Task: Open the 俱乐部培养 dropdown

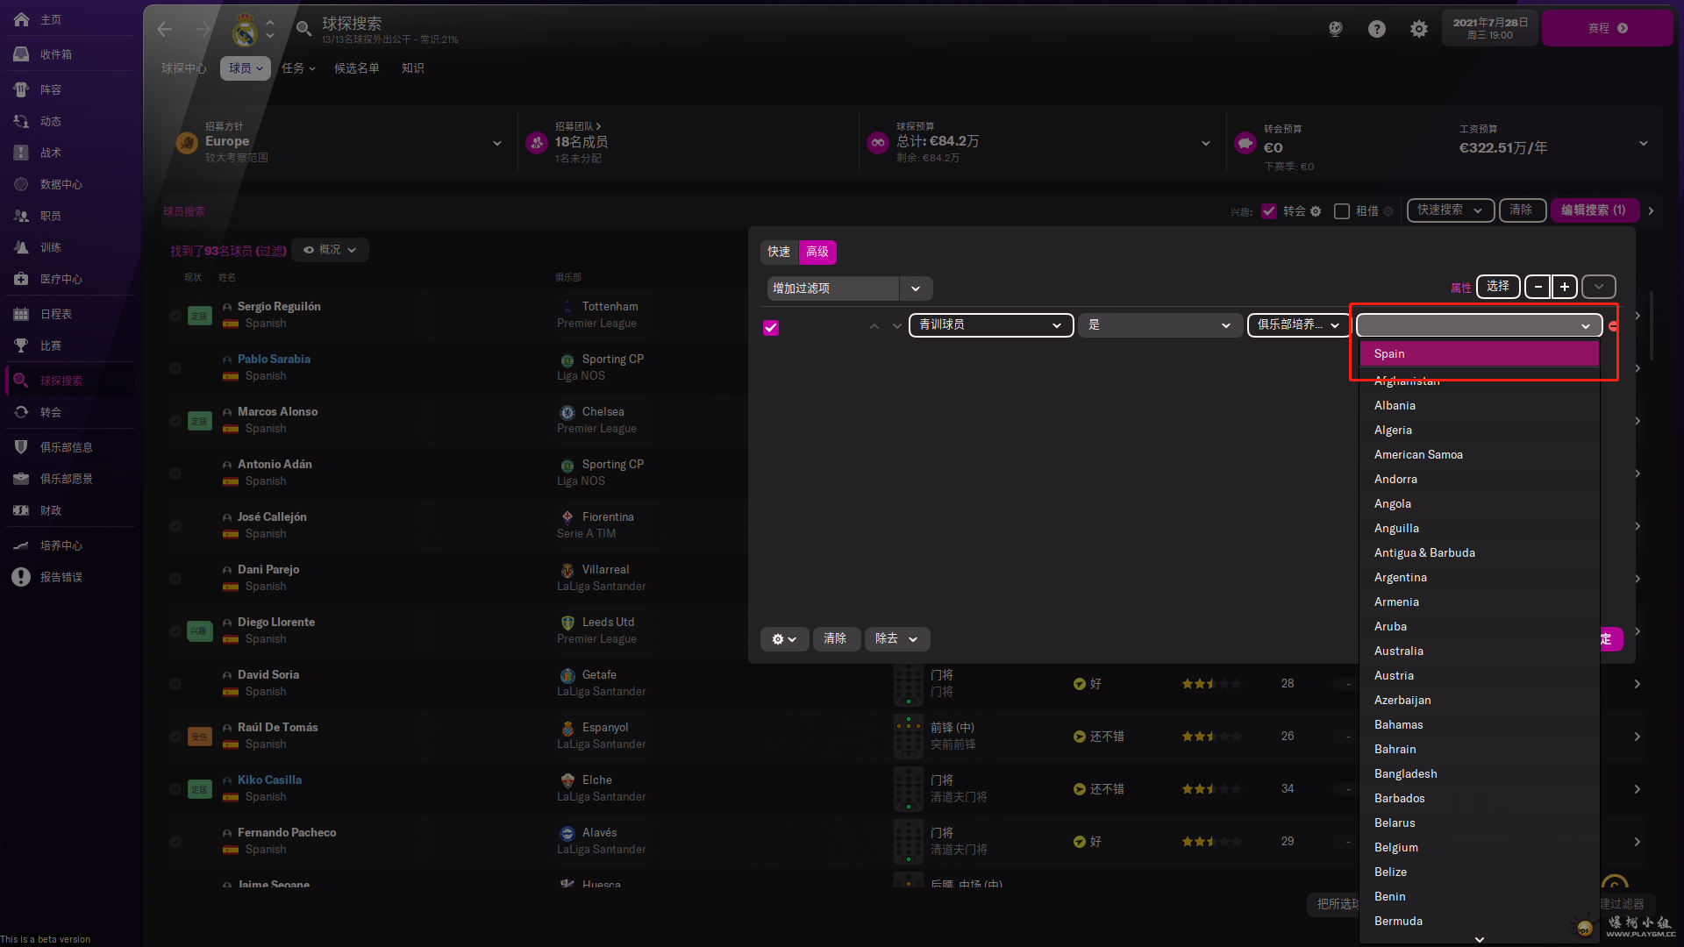Action: point(1299,325)
